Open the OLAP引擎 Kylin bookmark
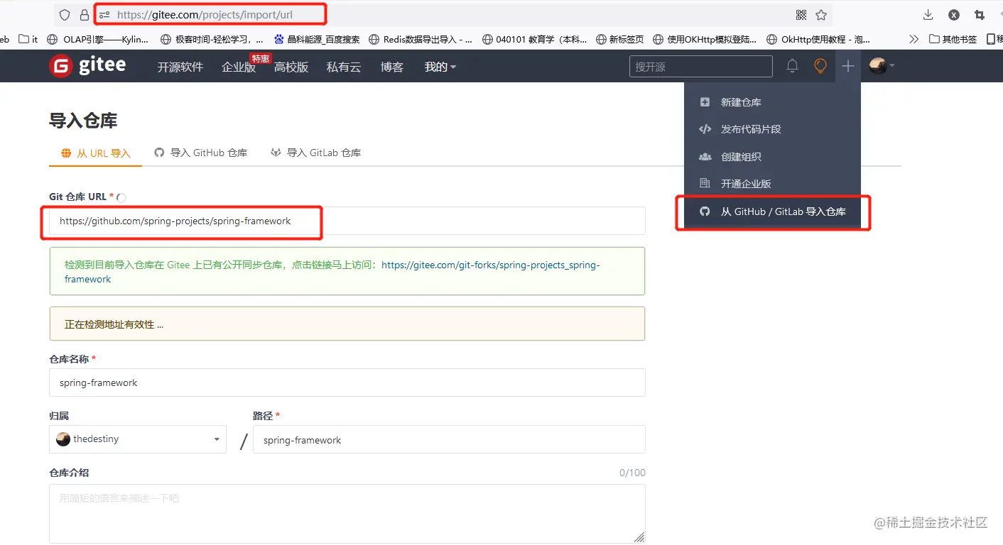 [98, 39]
